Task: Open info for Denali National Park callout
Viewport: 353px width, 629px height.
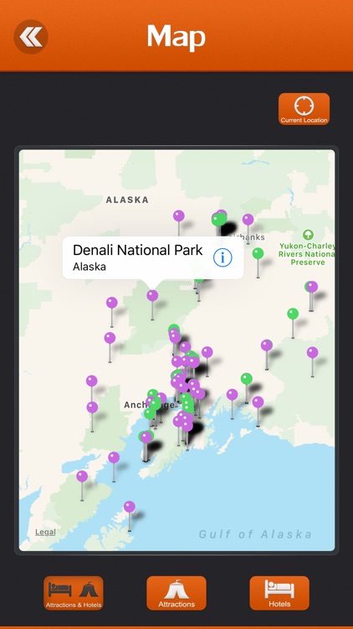Action: pos(223,257)
